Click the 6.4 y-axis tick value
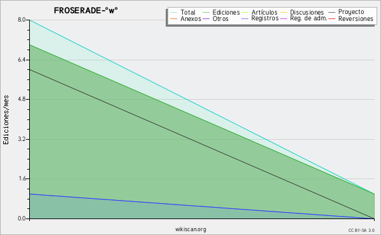Viewport: 381px width, 235px height. tap(22, 60)
